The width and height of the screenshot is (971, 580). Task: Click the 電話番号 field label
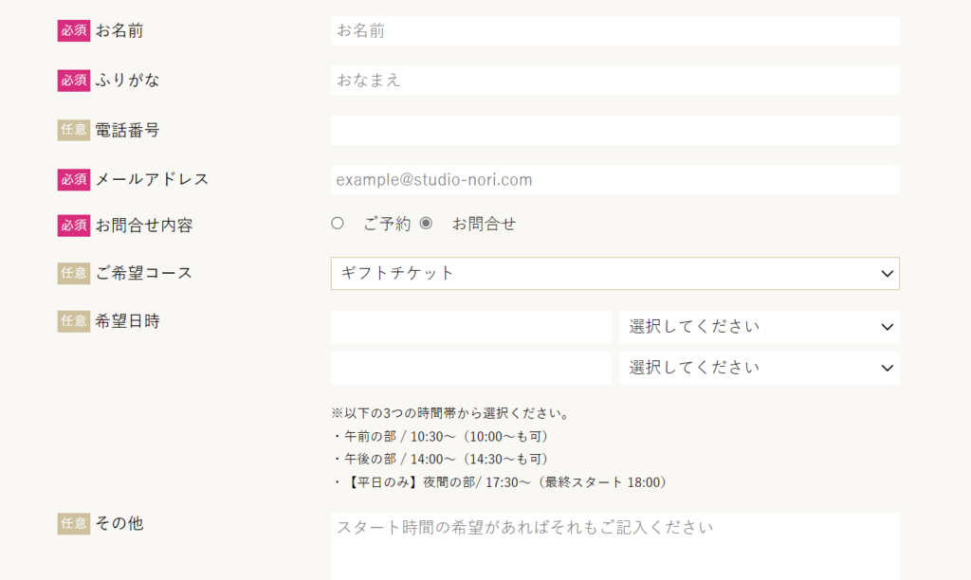click(127, 130)
